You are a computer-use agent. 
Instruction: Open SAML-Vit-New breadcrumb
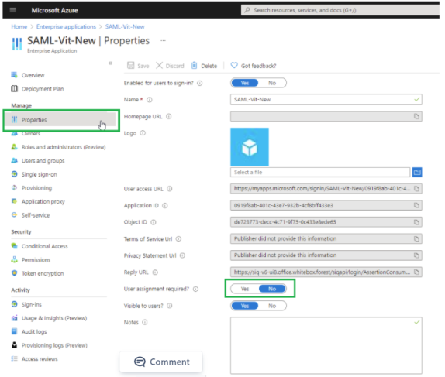pyautogui.click(x=125, y=26)
